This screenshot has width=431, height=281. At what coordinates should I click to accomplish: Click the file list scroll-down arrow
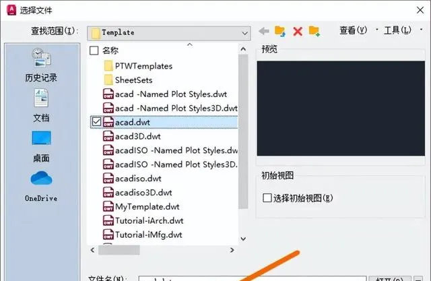point(243,239)
